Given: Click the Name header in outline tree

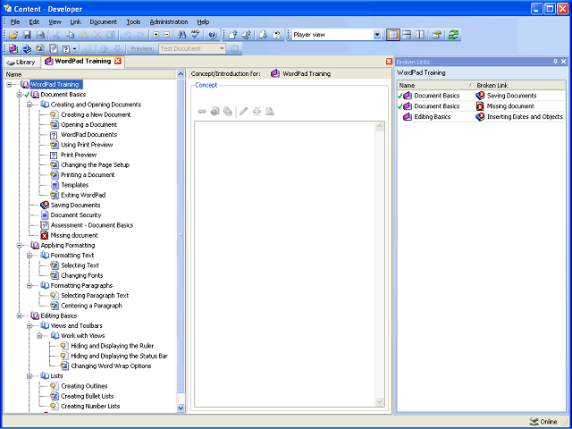Looking at the screenshot, I should (x=90, y=74).
